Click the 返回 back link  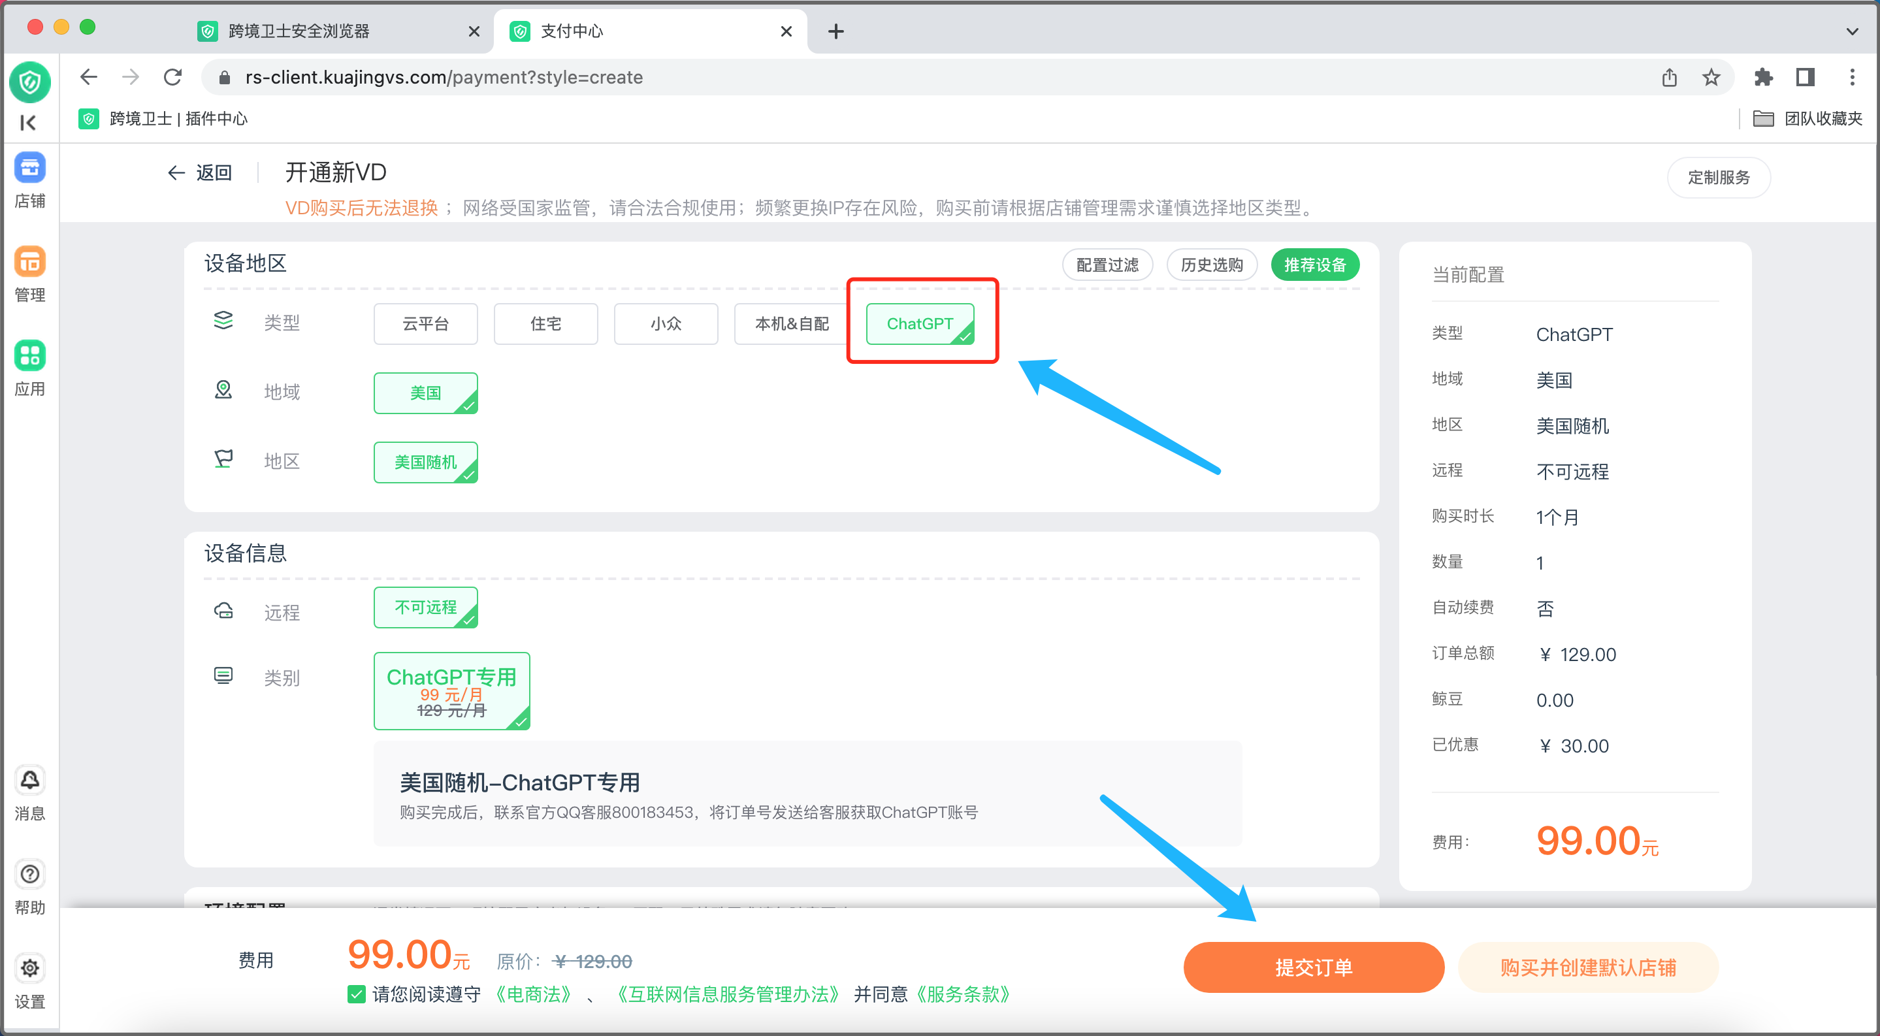click(x=200, y=173)
